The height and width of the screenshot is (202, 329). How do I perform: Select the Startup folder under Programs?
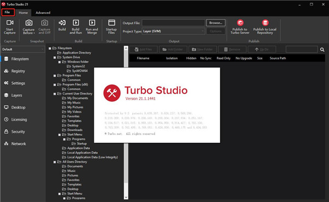(79, 143)
